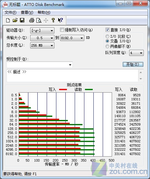Select the I/O 比较 radio option

click(107, 36)
